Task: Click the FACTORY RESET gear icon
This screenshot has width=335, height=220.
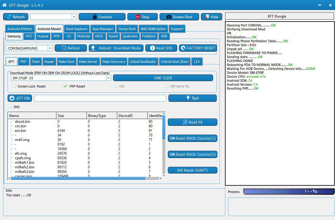Action: pos(183,48)
